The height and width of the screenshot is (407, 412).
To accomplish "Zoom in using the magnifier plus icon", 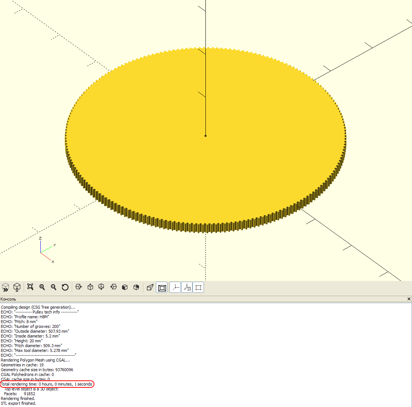I will (x=42, y=287).
